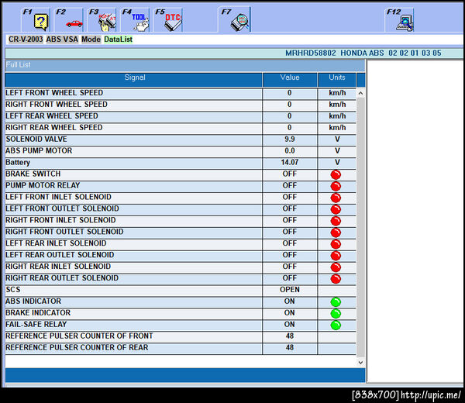The image size is (465, 403).
Task: Click the ABS INDICATOR green status light
Action: pos(336,302)
